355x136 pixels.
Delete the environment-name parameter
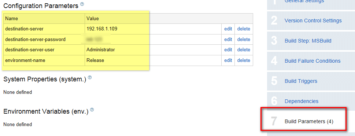pos(244,60)
